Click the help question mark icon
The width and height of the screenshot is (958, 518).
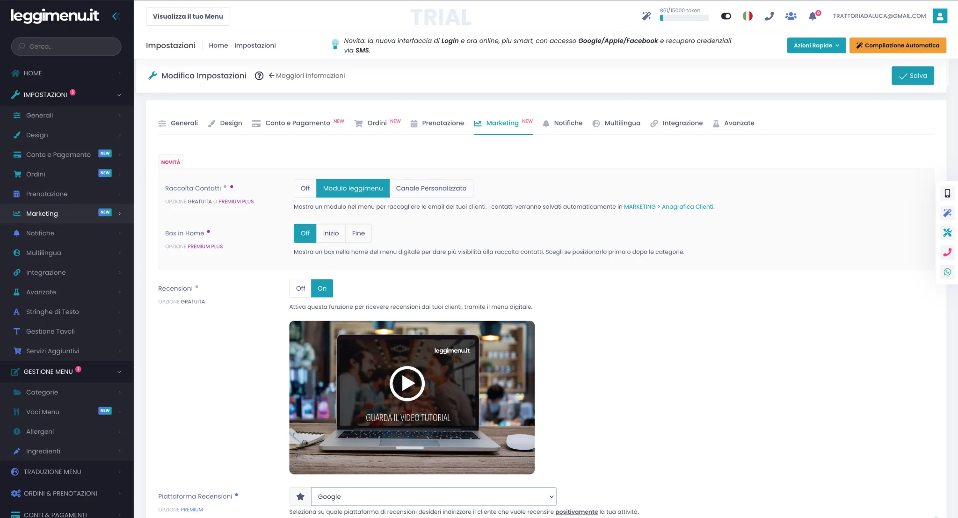coord(259,76)
